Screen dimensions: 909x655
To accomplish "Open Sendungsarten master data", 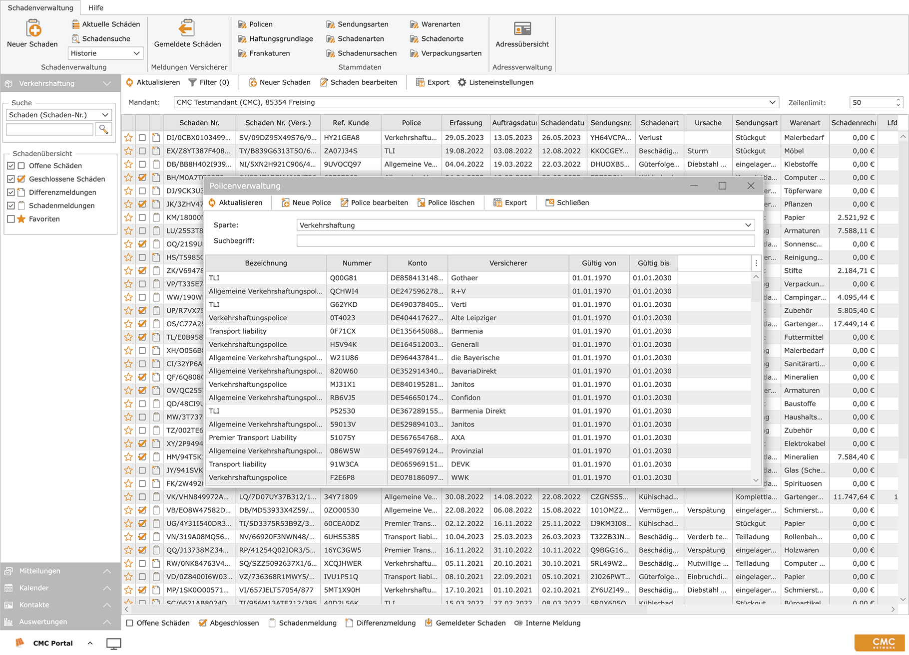I will pos(357,24).
